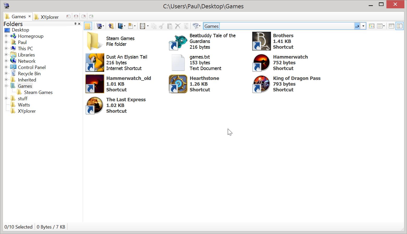The width and height of the screenshot is (407, 234).
Task: Click the Paste toolbar icon
Action: [169, 26]
